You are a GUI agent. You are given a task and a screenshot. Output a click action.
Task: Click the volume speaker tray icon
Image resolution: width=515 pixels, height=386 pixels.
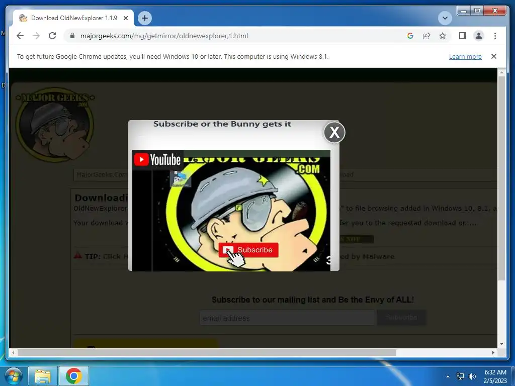tap(472, 376)
